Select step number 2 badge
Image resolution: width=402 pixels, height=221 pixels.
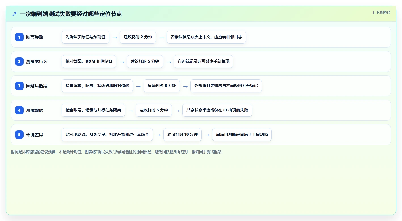coord(19,61)
